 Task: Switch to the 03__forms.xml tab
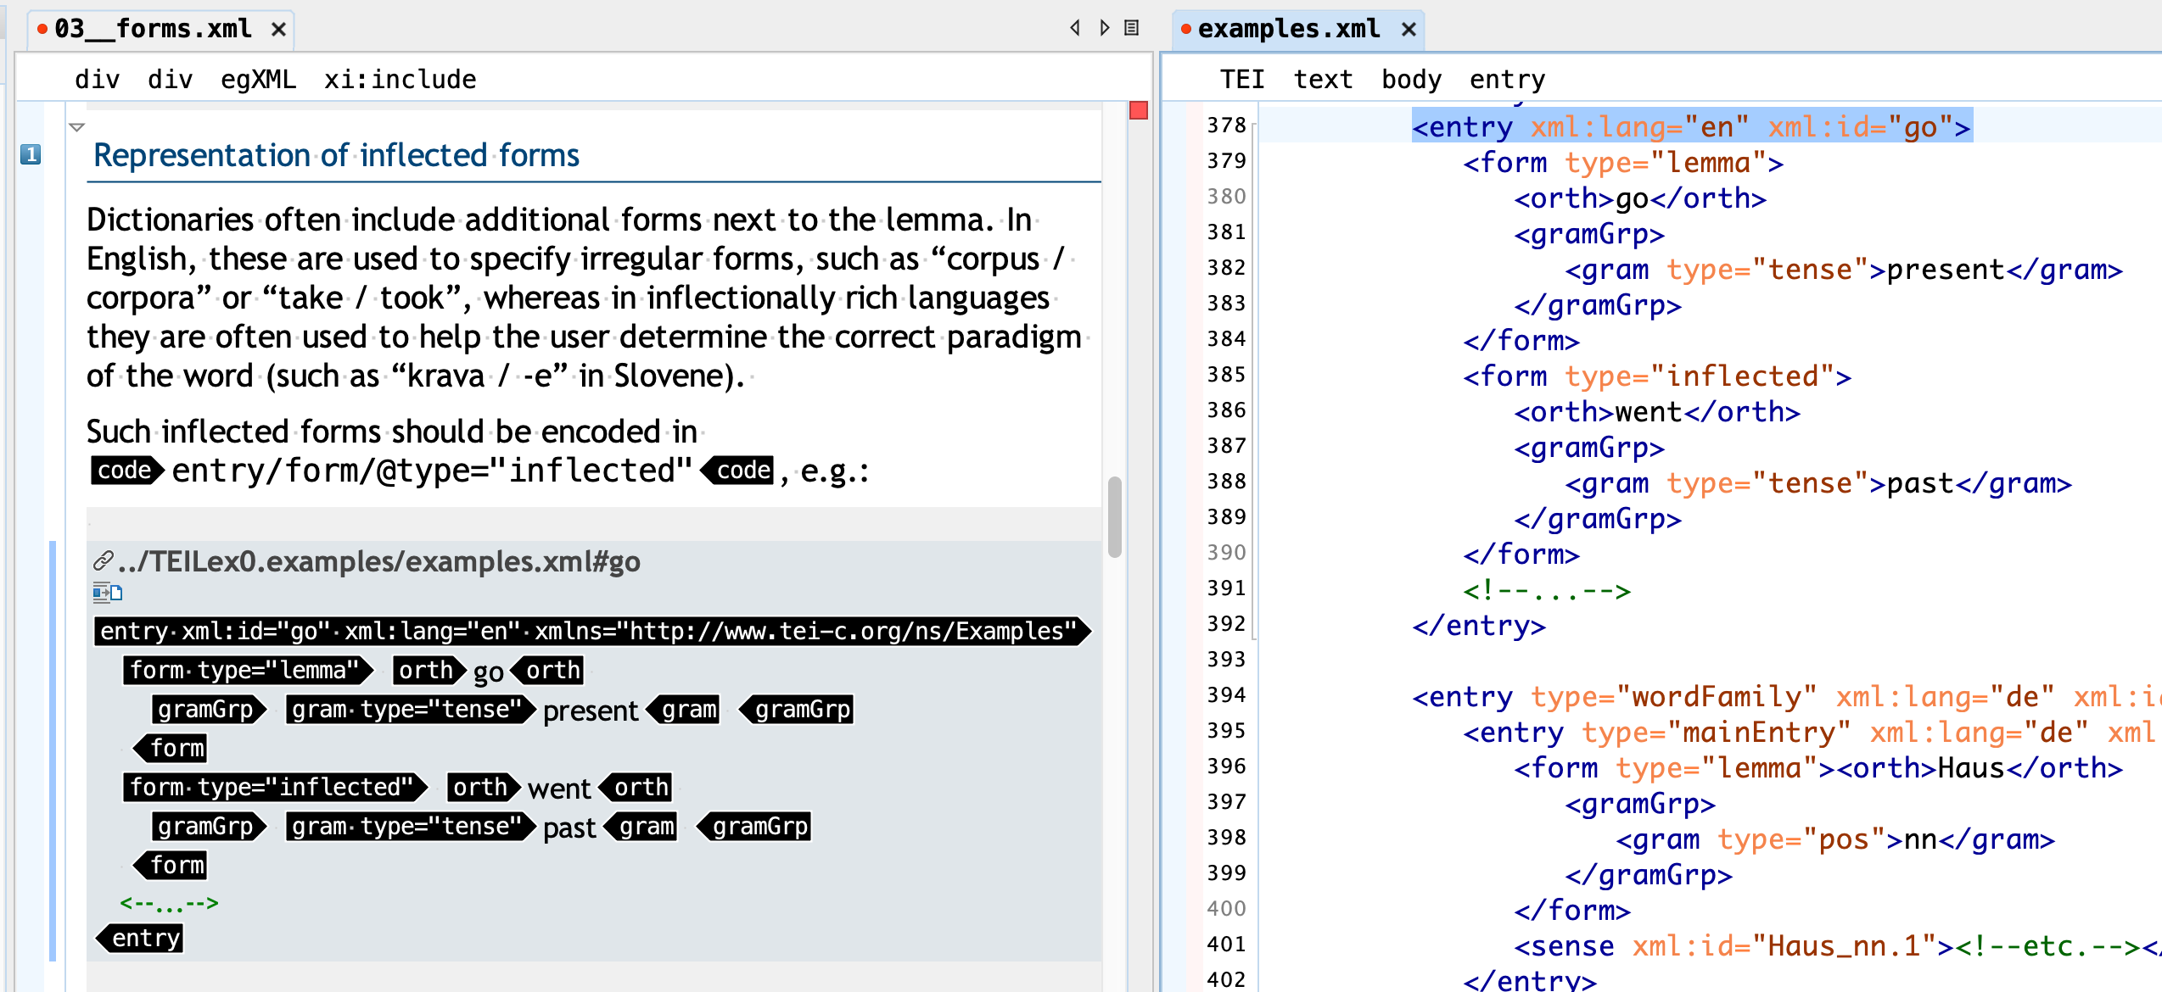(x=153, y=29)
